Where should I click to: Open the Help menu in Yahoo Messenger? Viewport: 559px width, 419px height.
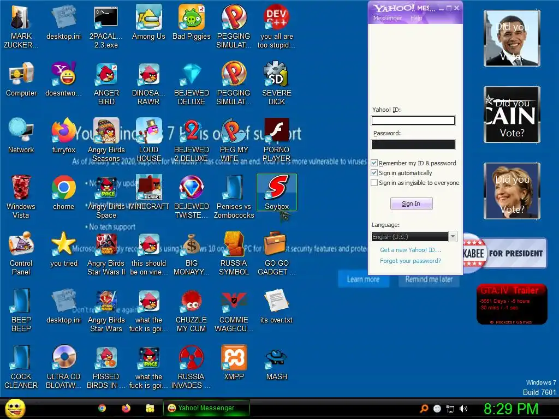(416, 18)
